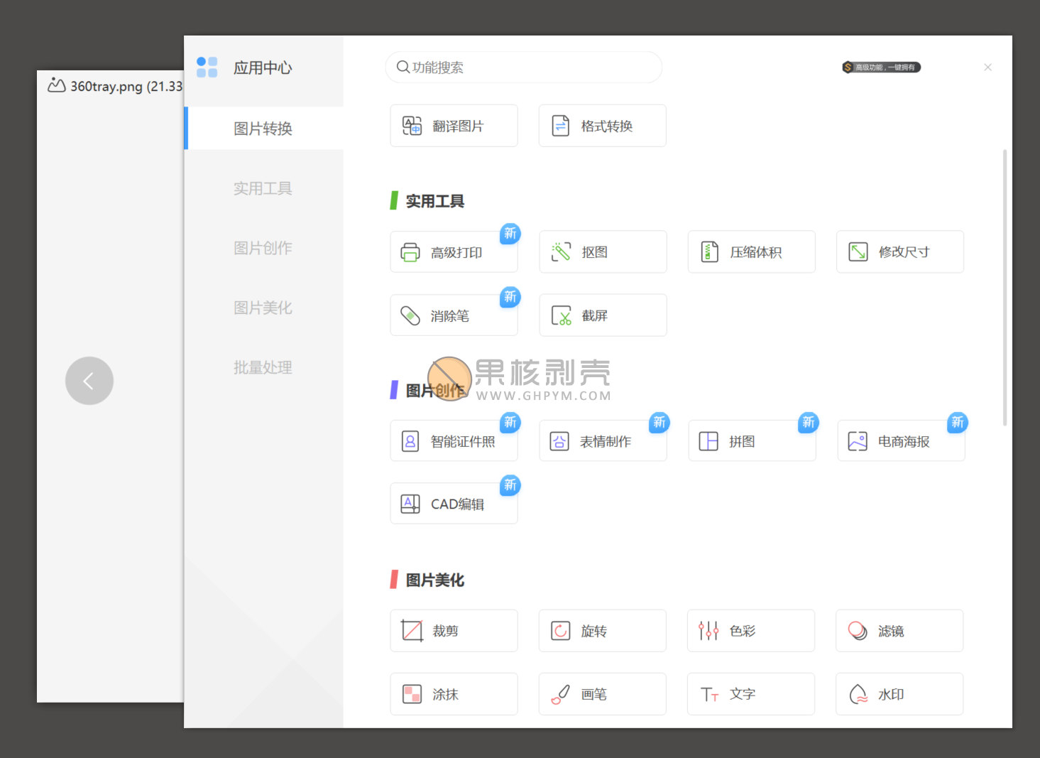Image resolution: width=1040 pixels, height=758 pixels.
Task: Close the 应用中心 dialog
Action: tap(987, 67)
